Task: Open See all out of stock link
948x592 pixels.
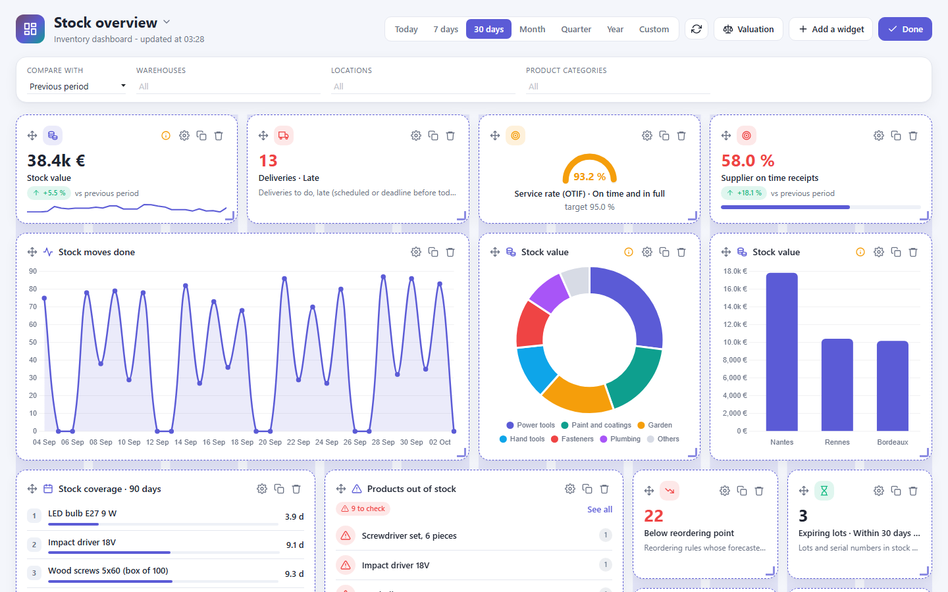Action: tap(600, 509)
